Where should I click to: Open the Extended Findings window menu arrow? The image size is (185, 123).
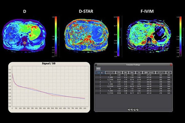point(96,65)
